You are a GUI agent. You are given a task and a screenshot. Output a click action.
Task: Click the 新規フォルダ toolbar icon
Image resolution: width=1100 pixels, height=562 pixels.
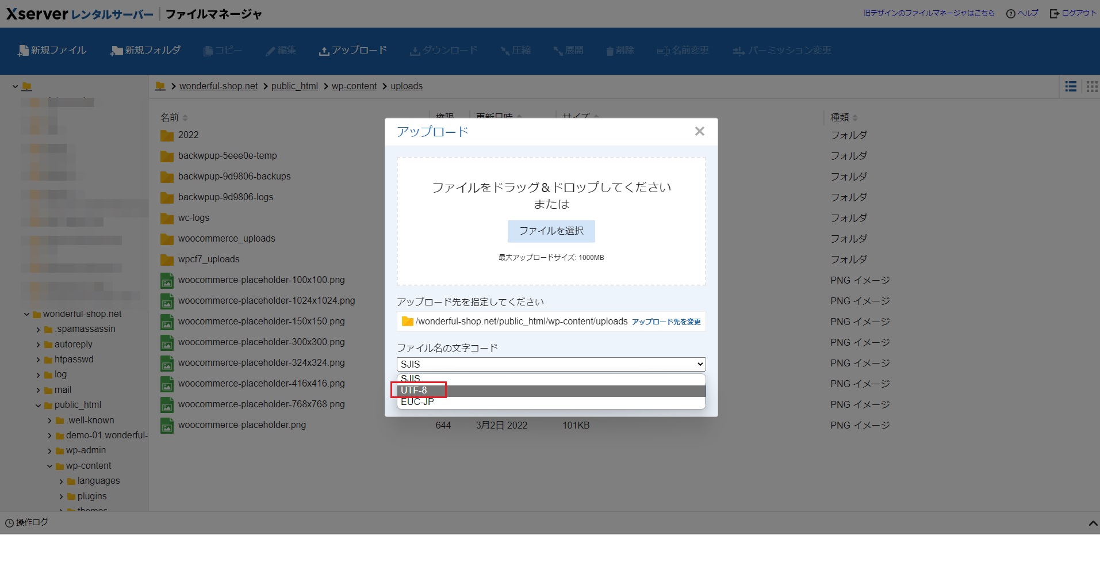(x=115, y=50)
